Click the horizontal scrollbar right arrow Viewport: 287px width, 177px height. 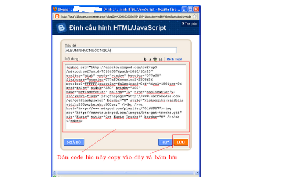click(x=197, y=173)
